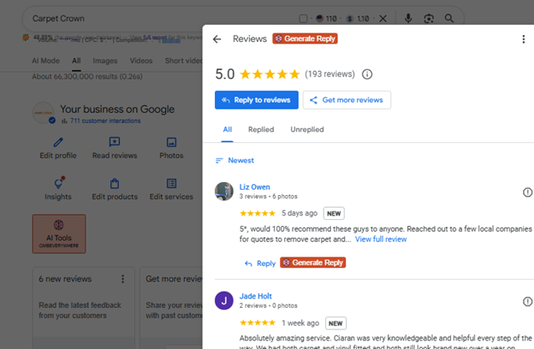Switch to the Unreplied tab

tap(307, 129)
